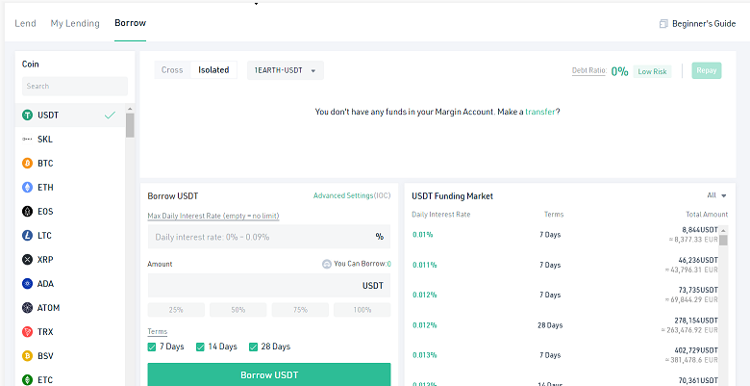This screenshot has width=750, height=386.
Task: Select the USDT coin icon
Action: coord(27,115)
